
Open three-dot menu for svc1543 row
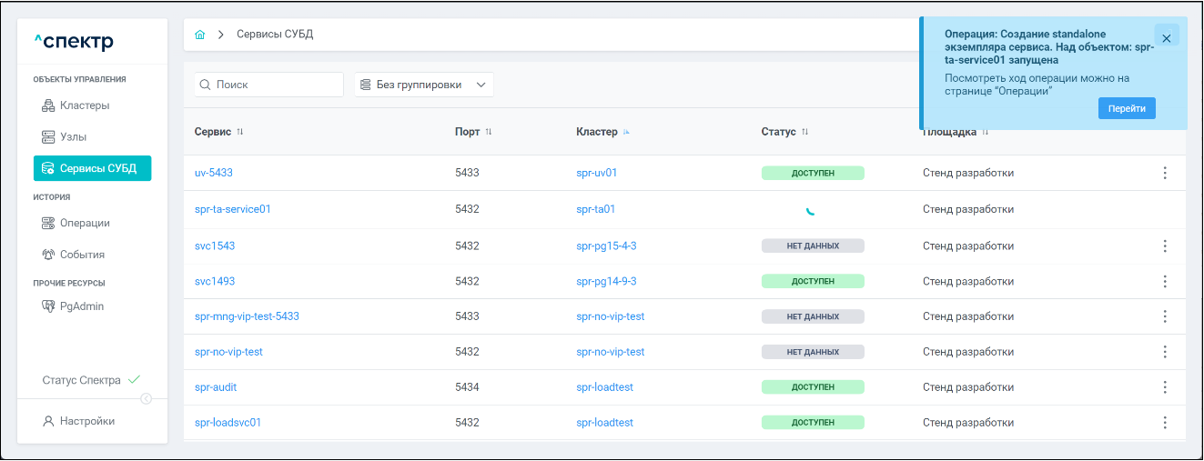(1165, 246)
